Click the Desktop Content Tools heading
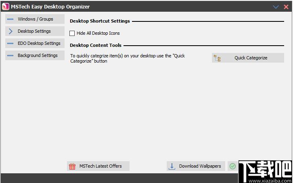 pyautogui.click(x=96, y=45)
